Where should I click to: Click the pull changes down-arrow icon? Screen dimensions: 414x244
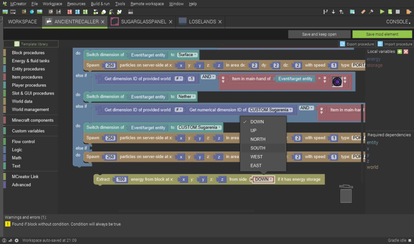(x=334, y=12)
